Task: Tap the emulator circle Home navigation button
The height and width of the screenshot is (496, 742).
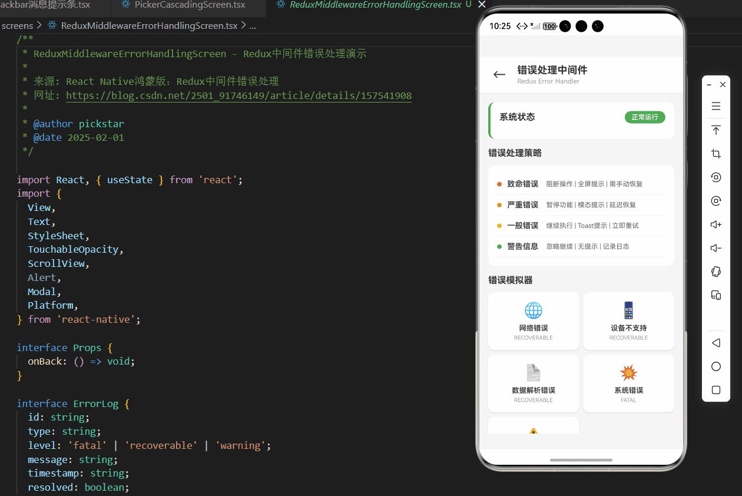Action: pos(716,366)
